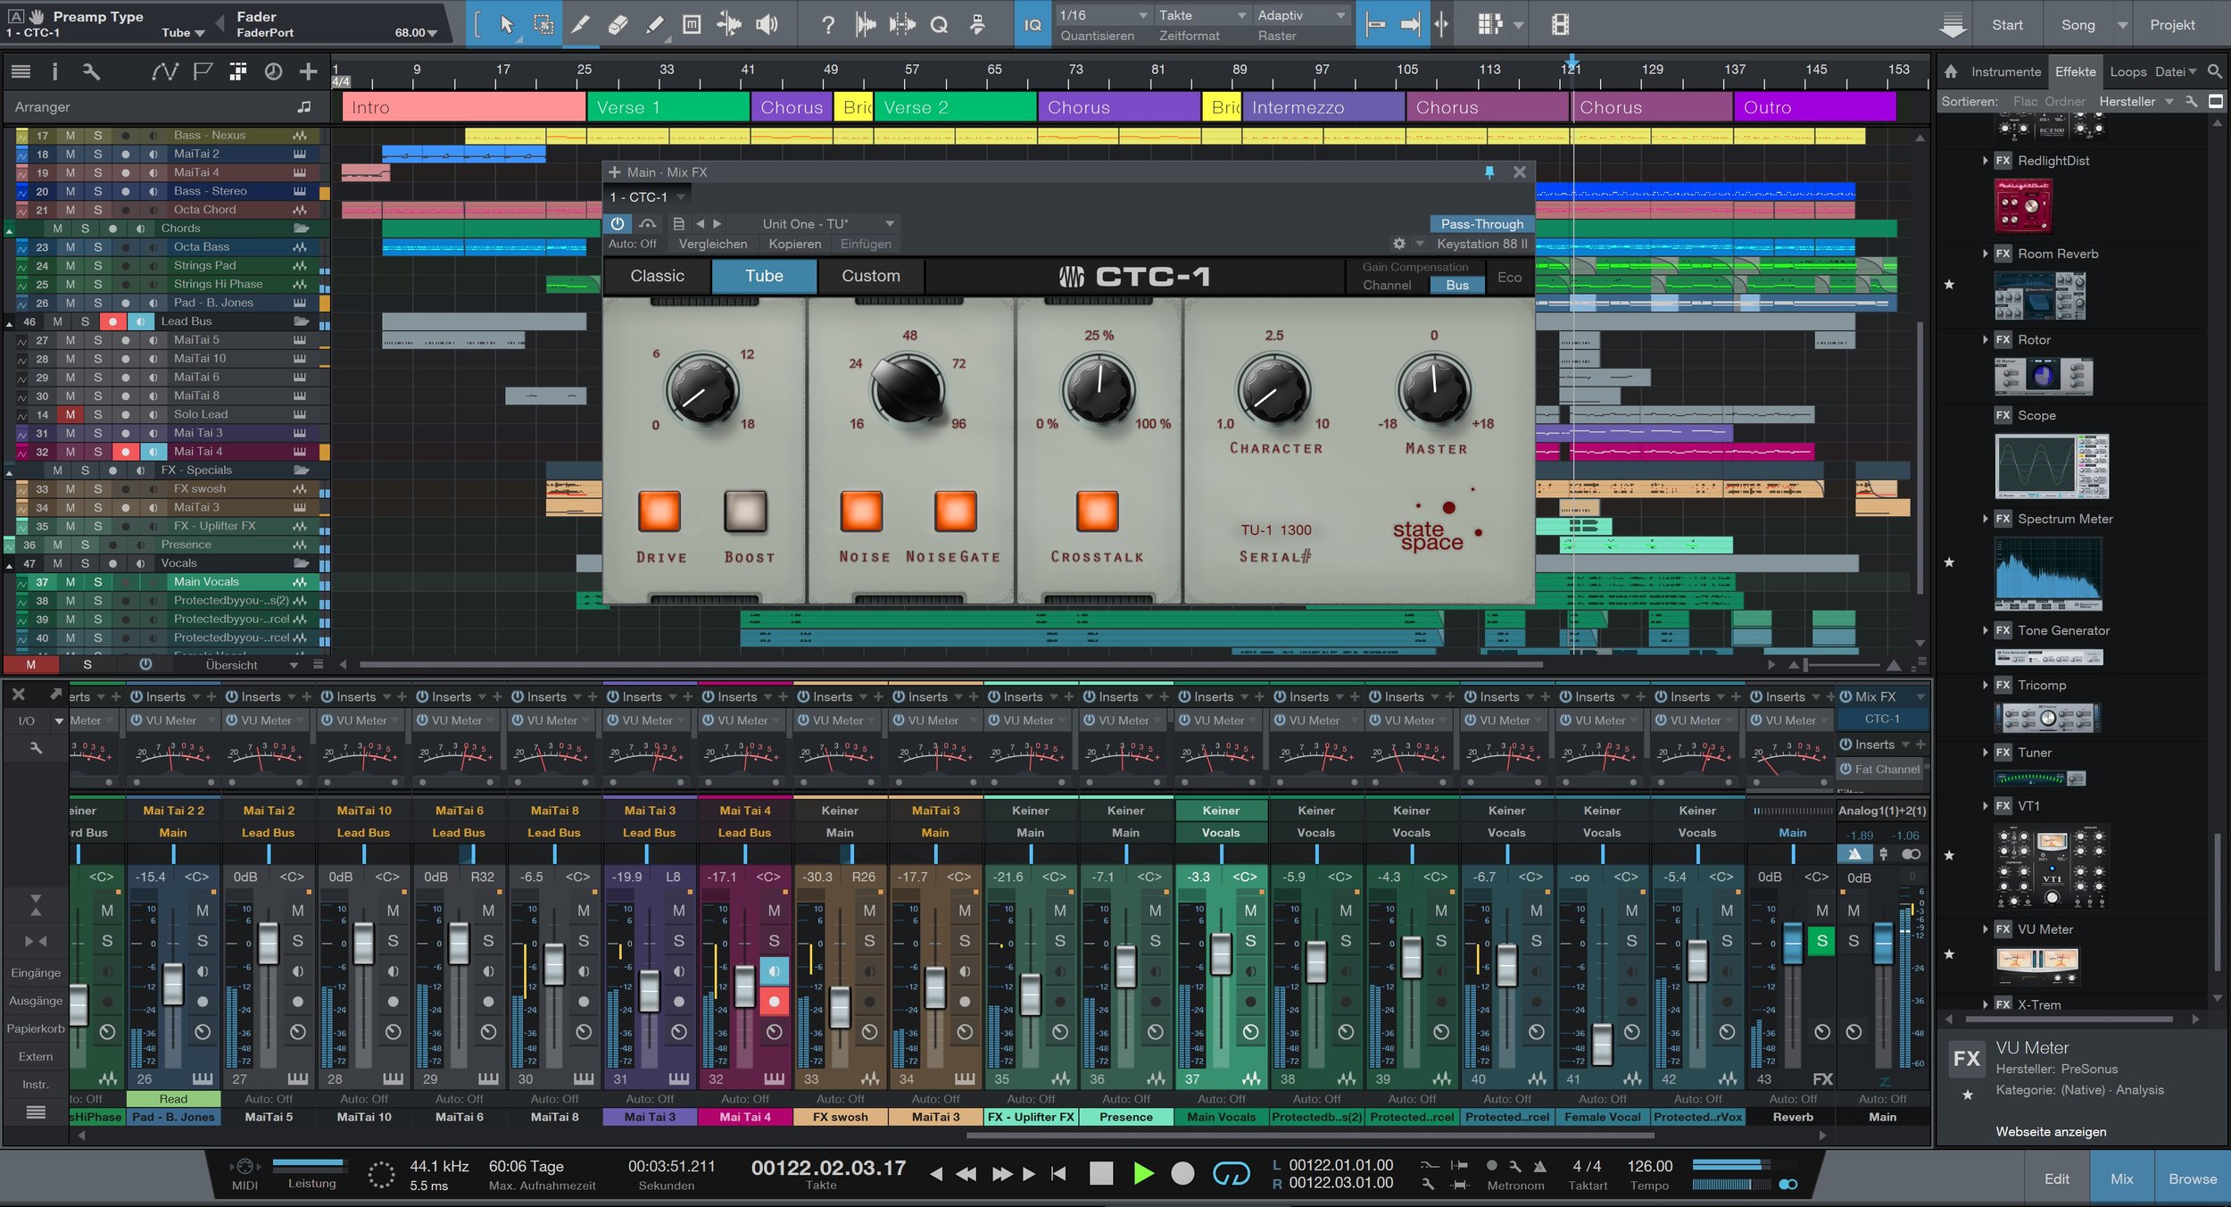Open the Song menu dropdown arrow
The height and width of the screenshot is (1207, 2231).
[x=2122, y=25]
